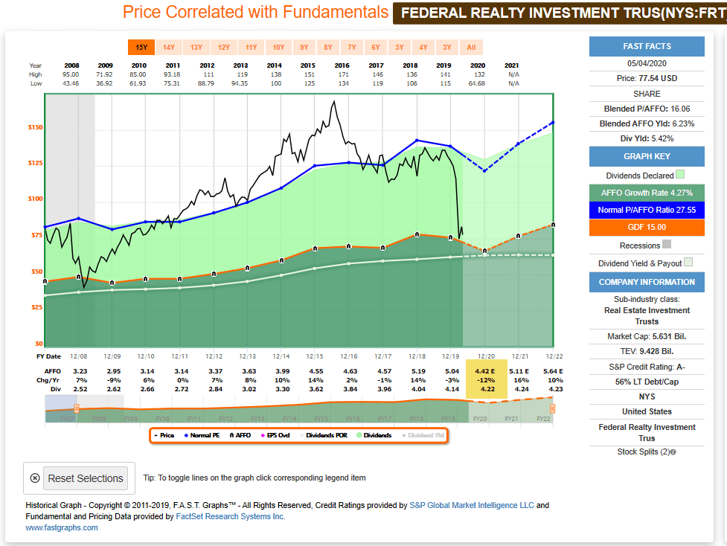Toggle the Price line in the legend
The height and width of the screenshot is (546, 727).
(x=164, y=435)
